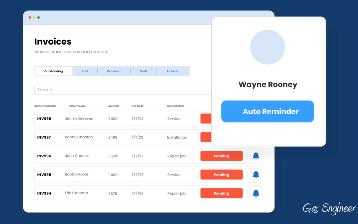Open the Received invoices tab
The image size is (358, 224).
(114, 71)
